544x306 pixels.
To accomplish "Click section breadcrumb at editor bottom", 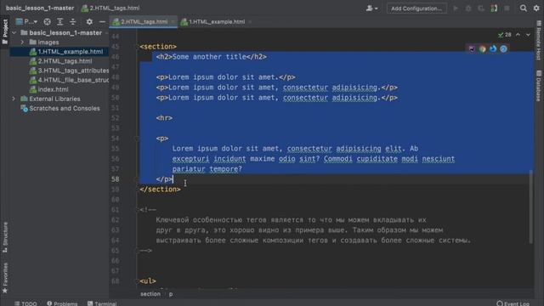I will click(x=150, y=294).
